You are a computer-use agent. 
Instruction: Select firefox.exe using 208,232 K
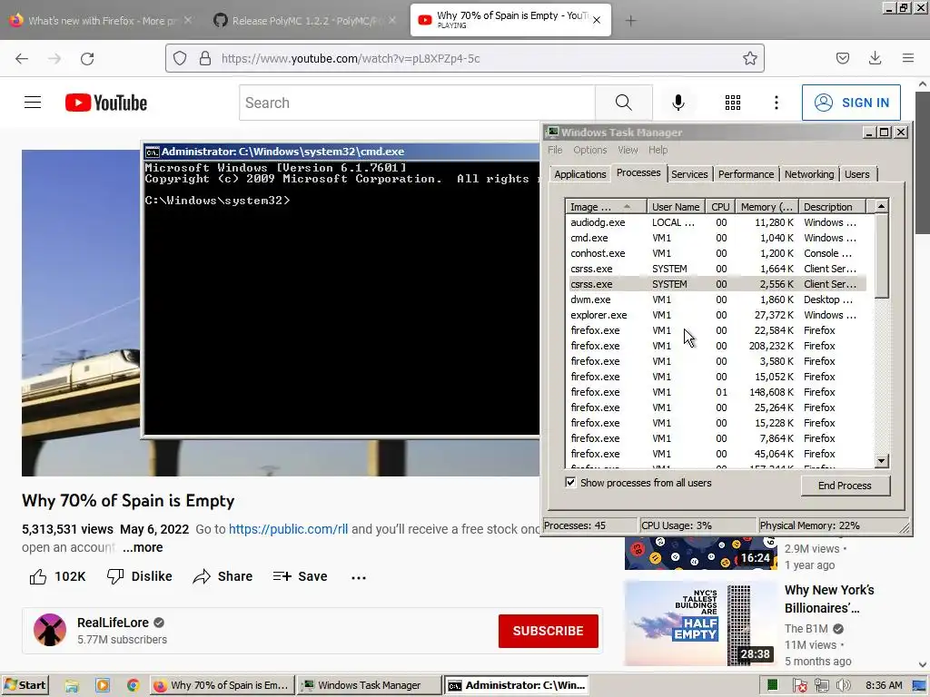[717, 346]
